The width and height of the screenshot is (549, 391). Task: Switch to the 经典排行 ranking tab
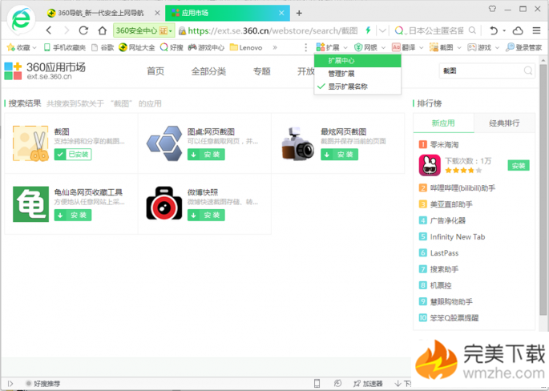[x=504, y=123]
